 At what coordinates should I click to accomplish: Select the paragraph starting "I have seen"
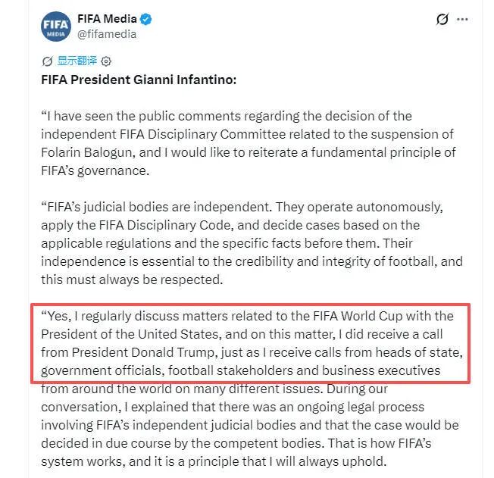(249, 143)
